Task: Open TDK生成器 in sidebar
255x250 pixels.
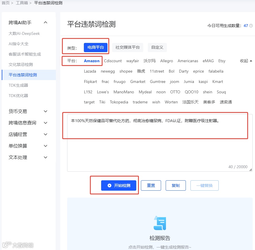Action: point(18,85)
